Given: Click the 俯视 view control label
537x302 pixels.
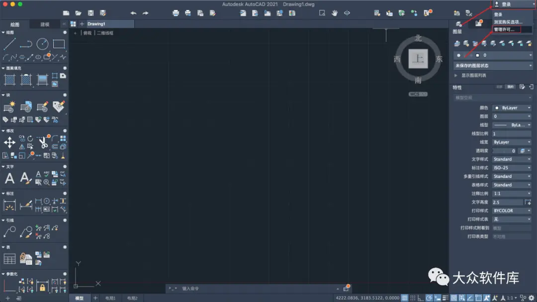Looking at the screenshot, I should click(88, 33).
